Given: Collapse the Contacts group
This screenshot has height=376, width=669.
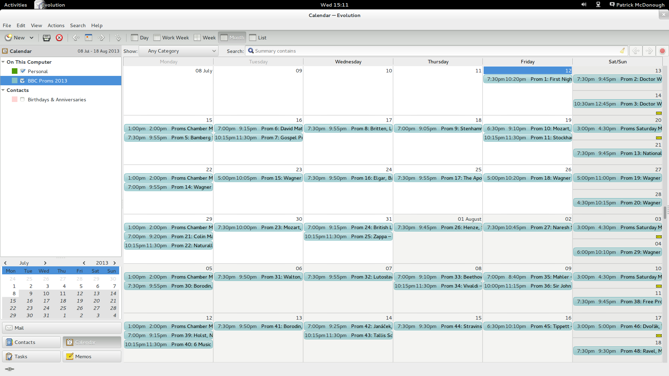Looking at the screenshot, I should pos(3,90).
